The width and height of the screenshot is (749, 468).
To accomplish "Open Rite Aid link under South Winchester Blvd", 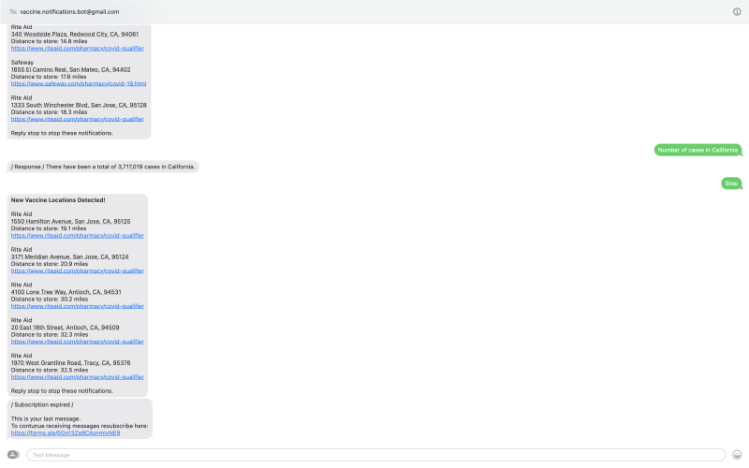I will [x=78, y=119].
